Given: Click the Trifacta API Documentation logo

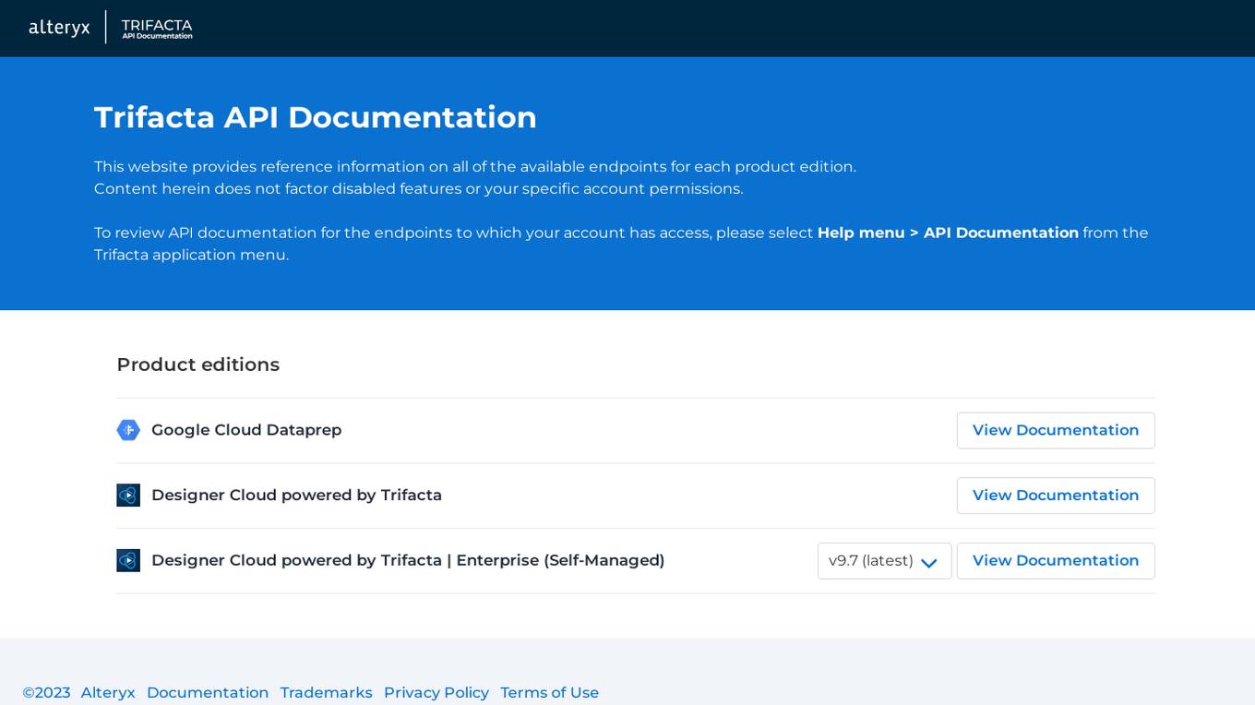Looking at the screenshot, I should tap(157, 29).
